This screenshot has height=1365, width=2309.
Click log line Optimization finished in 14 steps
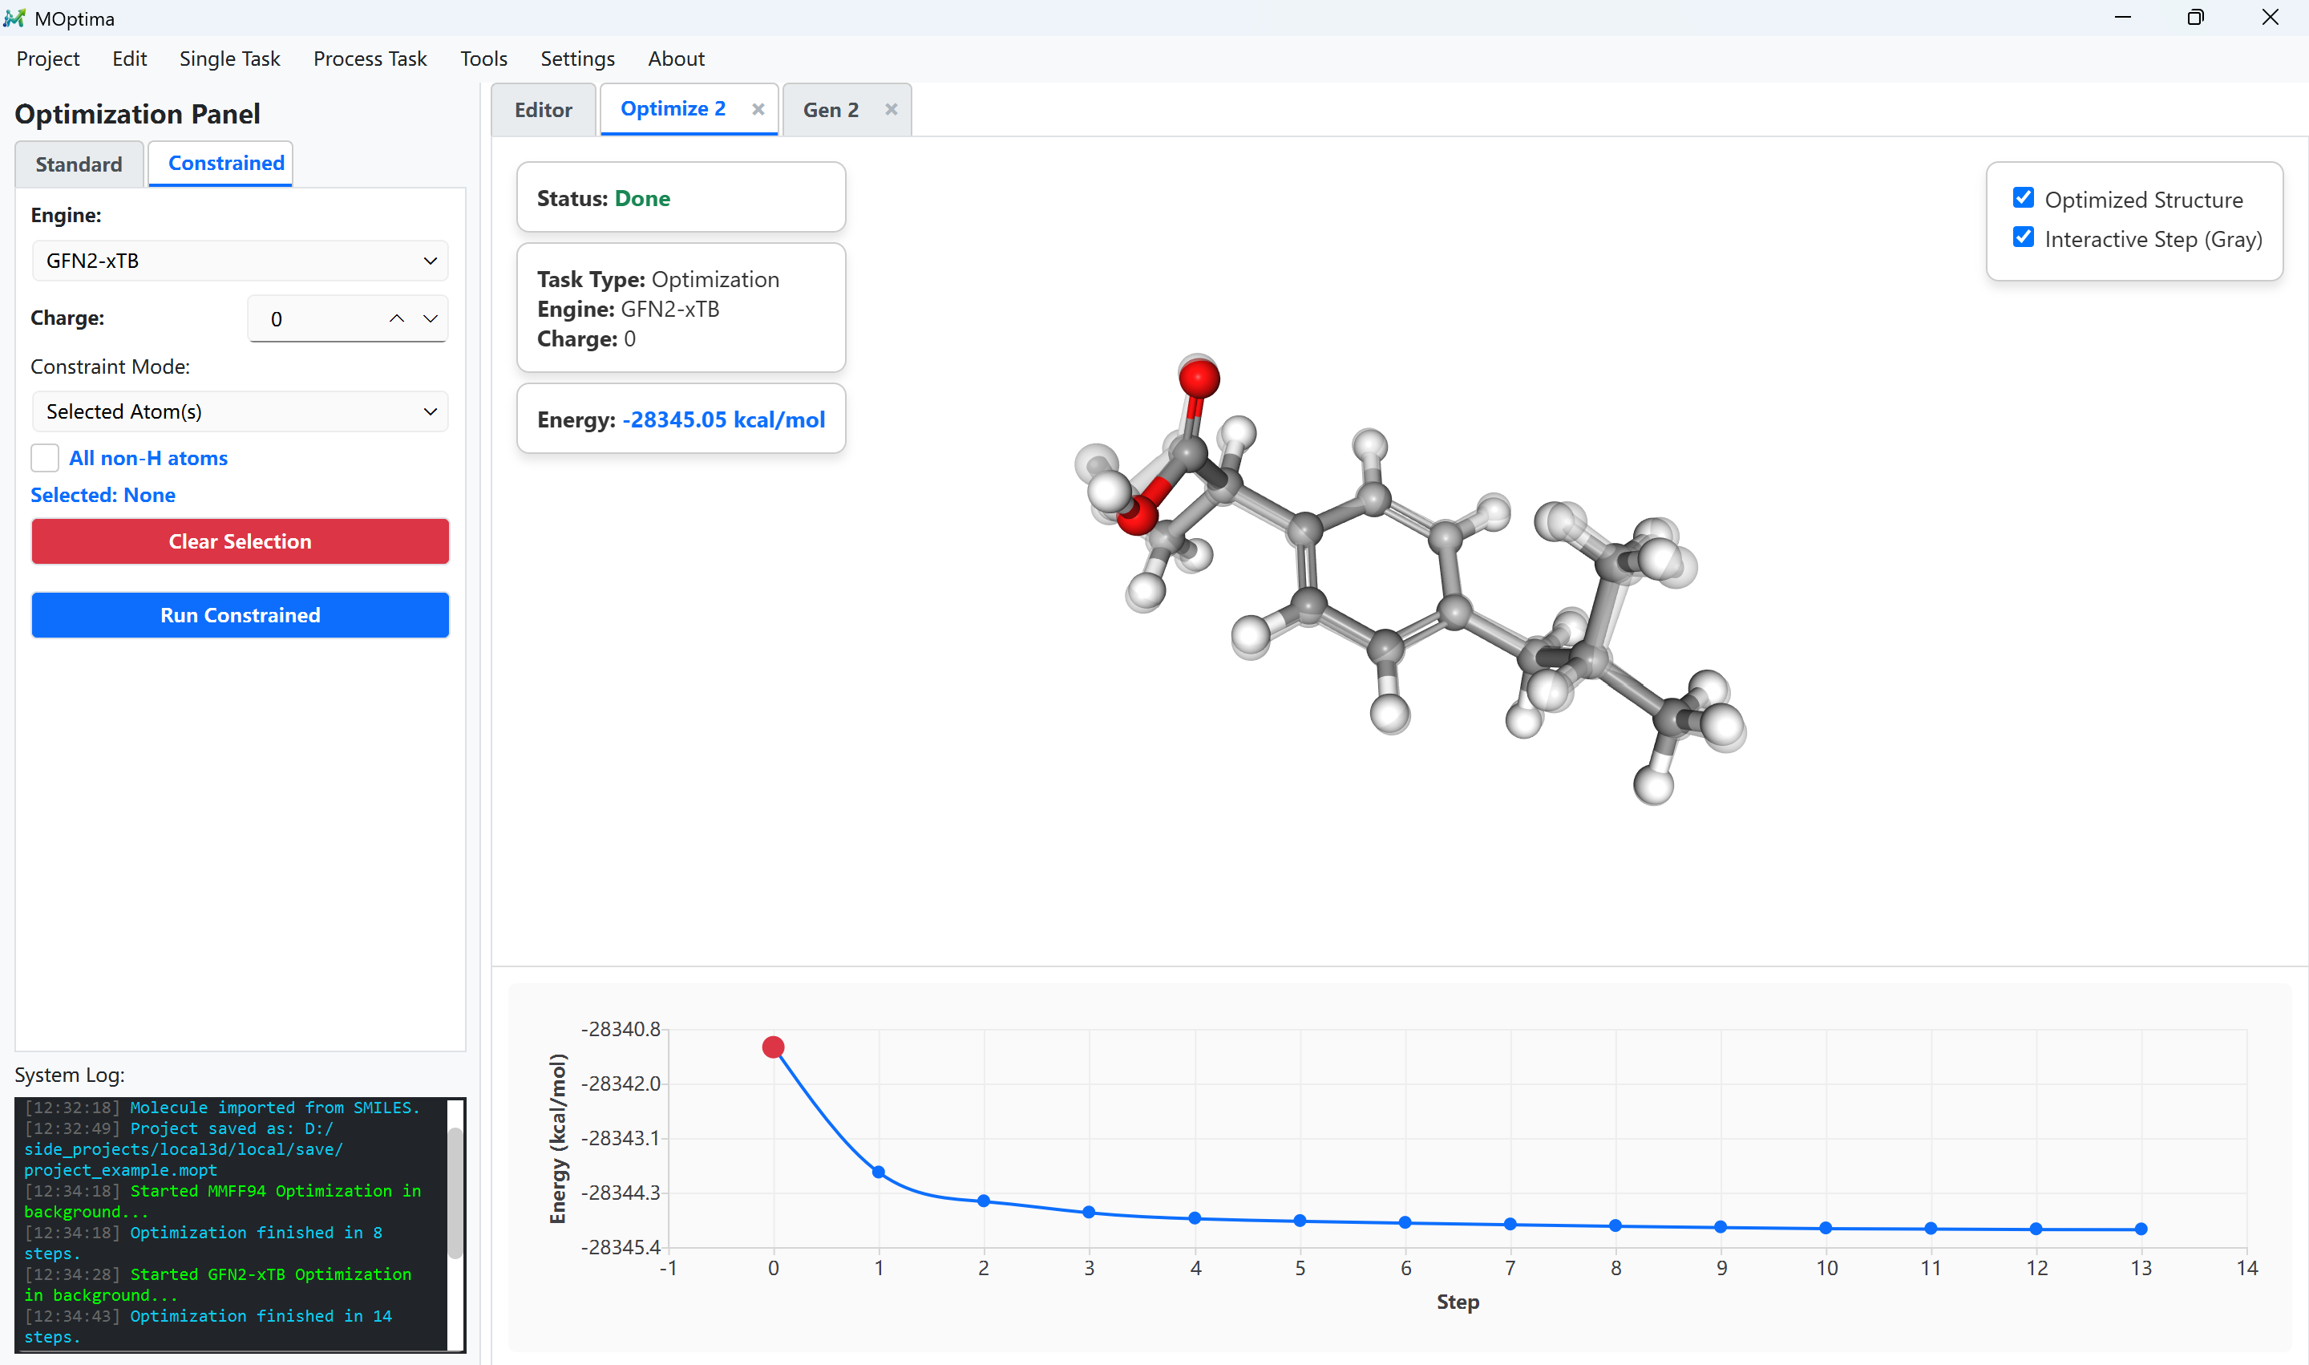(208, 1327)
